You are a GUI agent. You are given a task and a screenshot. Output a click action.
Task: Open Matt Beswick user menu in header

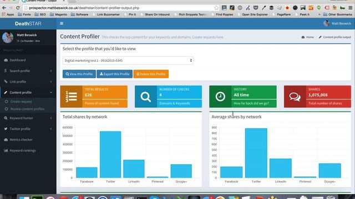(x=337, y=23)
